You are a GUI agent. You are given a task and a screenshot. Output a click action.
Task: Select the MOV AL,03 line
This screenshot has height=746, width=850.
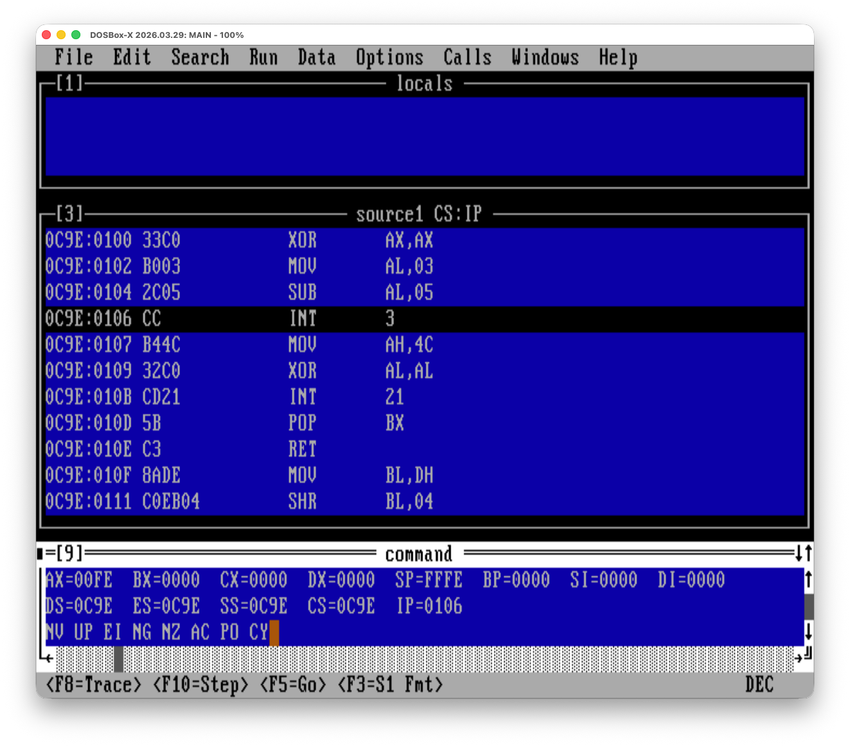[x=424, y=267]
